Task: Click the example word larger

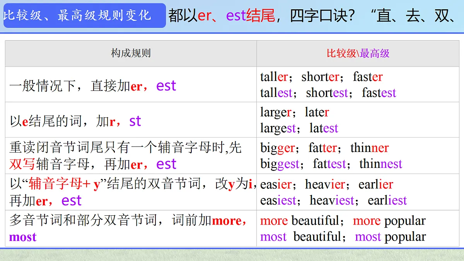Action: [276, 113]
